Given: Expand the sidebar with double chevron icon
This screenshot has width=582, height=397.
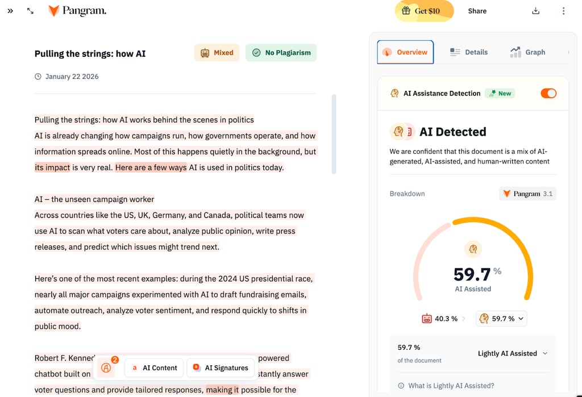Looking at the screenshot, I should [10, 11].
